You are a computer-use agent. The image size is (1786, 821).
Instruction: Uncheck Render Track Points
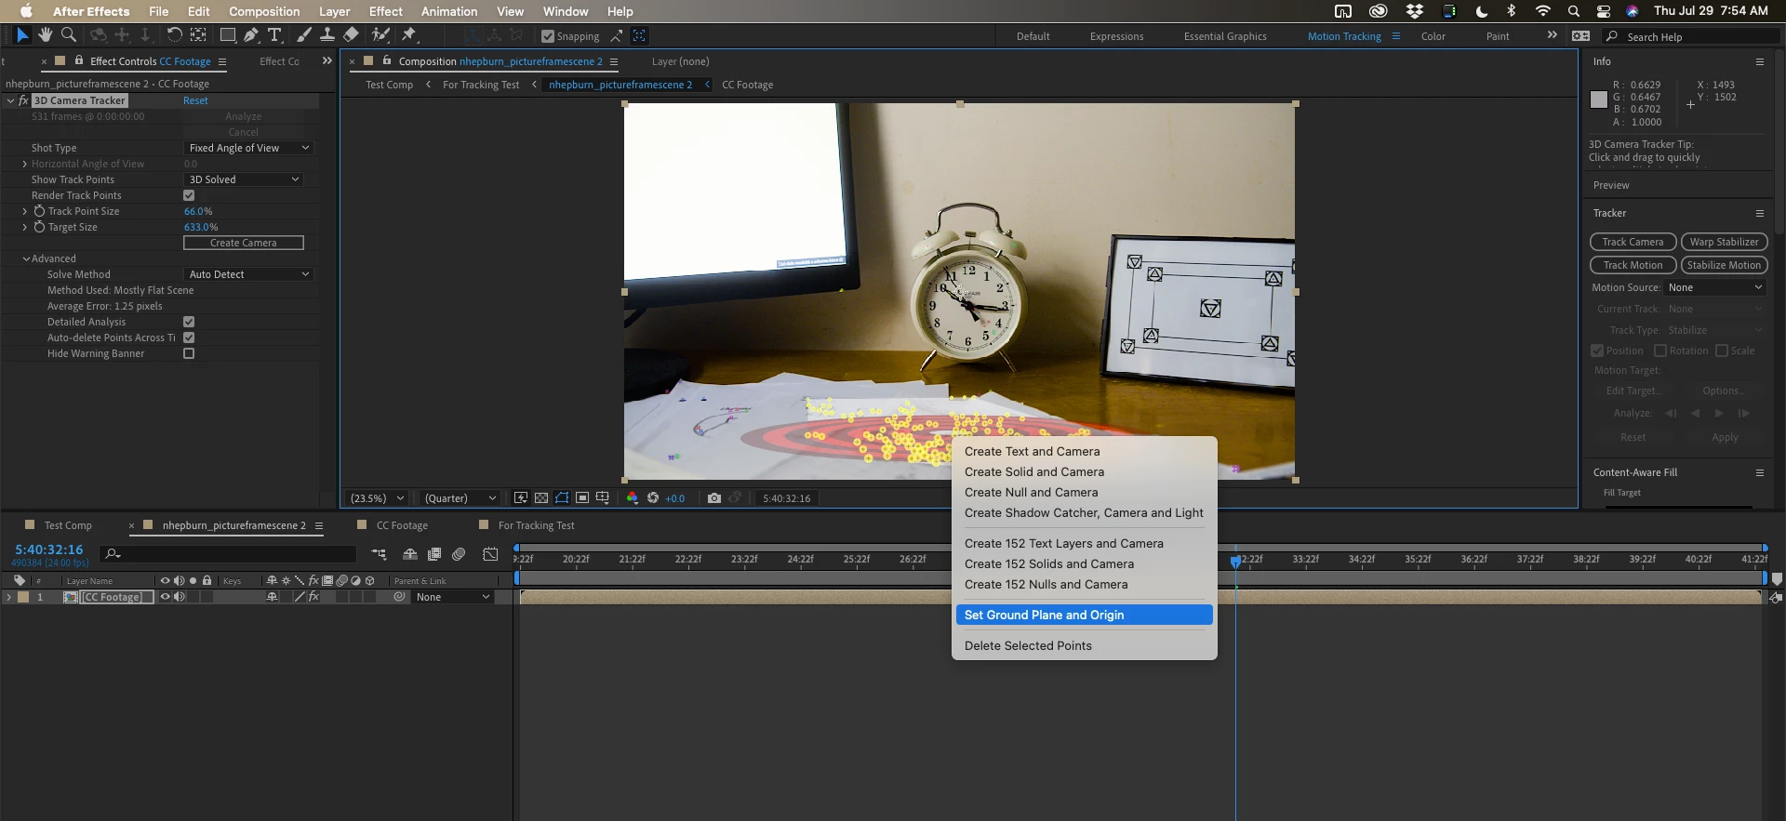click(189, 195)
